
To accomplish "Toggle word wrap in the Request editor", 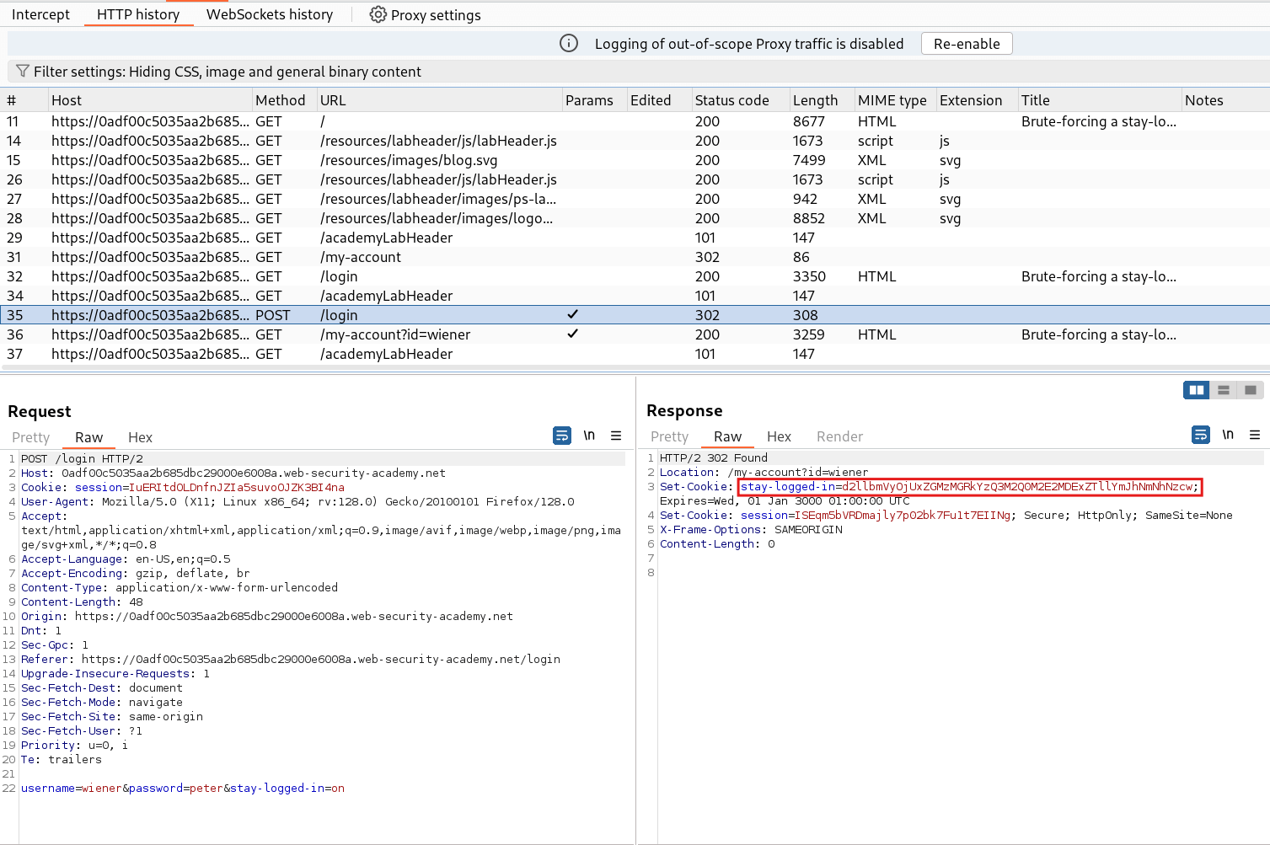I will point(561,436).
